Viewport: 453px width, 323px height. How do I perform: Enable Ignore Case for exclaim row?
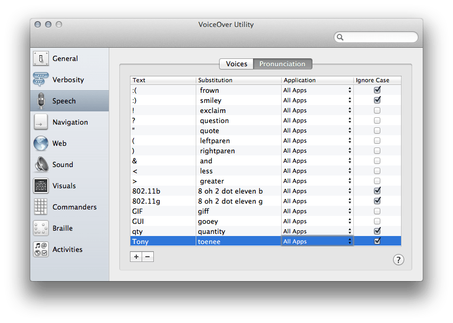[377, 110]
